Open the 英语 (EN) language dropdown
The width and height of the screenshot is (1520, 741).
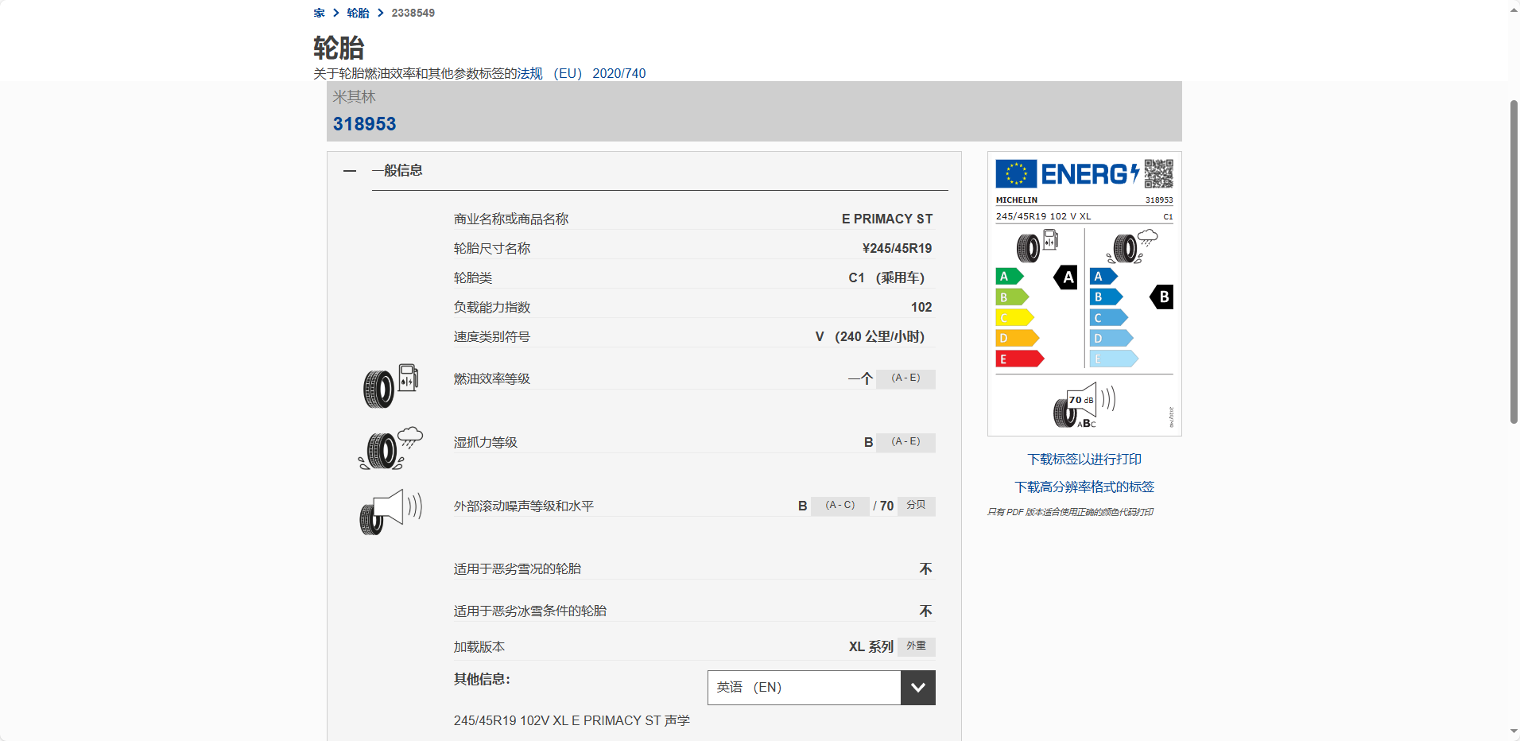(x=804, y=688)
